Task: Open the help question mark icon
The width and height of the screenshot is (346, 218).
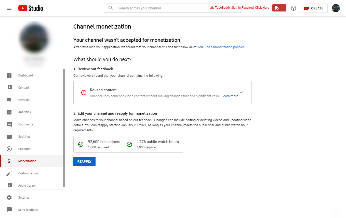Action: 294,8
